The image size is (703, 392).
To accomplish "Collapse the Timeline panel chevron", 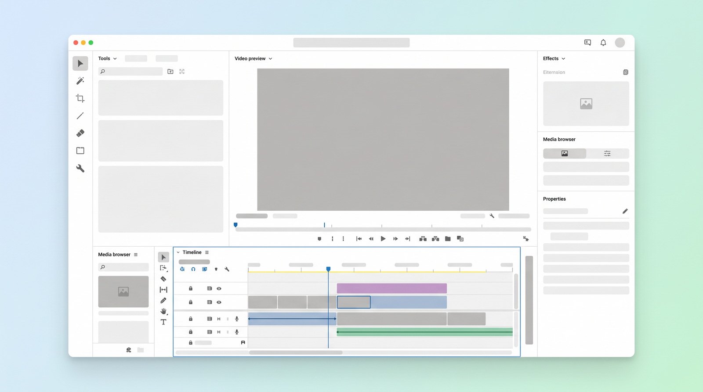I will tap(178, 252).
